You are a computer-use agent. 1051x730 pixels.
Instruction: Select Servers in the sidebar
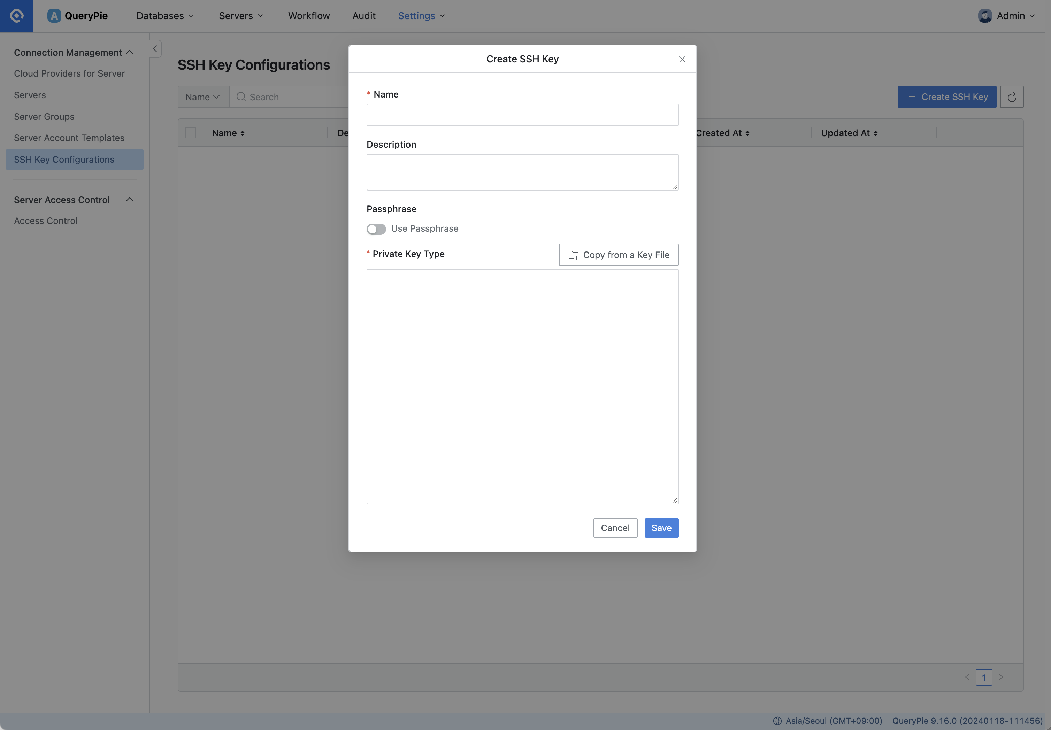(30, 95)
